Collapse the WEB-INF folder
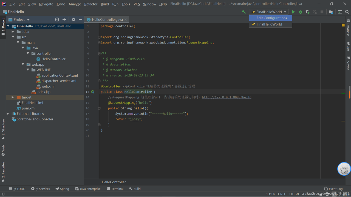The height and width of the screenshot is (197, 351). click(x=28, y=70)
